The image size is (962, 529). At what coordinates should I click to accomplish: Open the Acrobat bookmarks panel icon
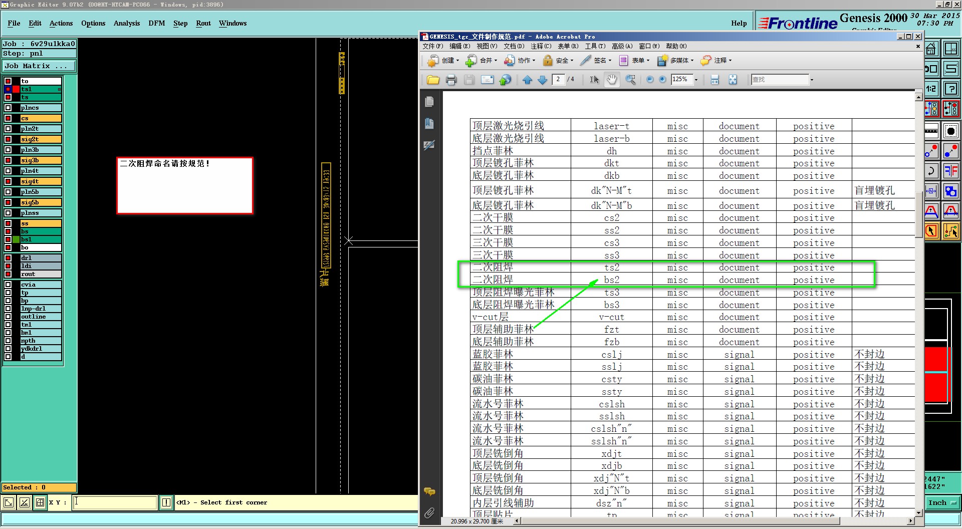(x=429, y=123)
